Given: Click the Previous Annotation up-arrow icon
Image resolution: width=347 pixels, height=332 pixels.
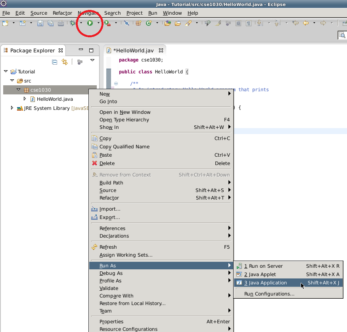Looking at the screenshot, I should [278, 23].
